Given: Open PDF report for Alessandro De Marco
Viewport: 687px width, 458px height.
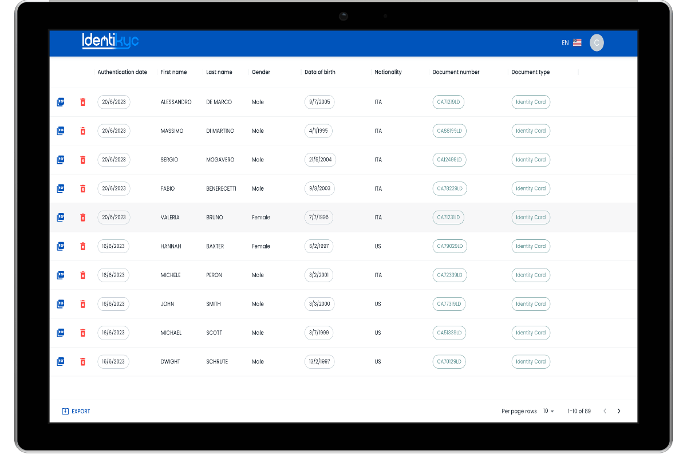Looking at the screenshot, I should pyautogui.click(x=61, y=102).
